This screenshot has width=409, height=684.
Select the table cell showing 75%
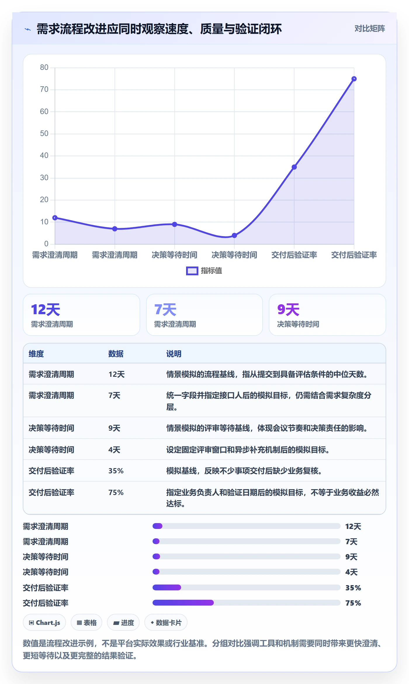pos(116,492)
